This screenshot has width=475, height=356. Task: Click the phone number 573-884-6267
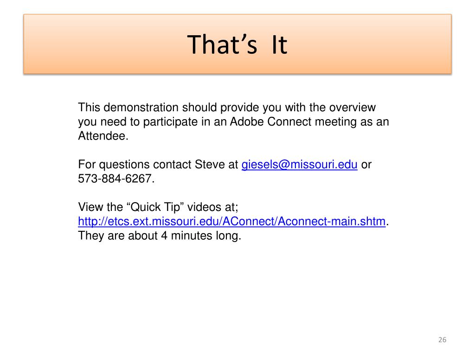115,178
